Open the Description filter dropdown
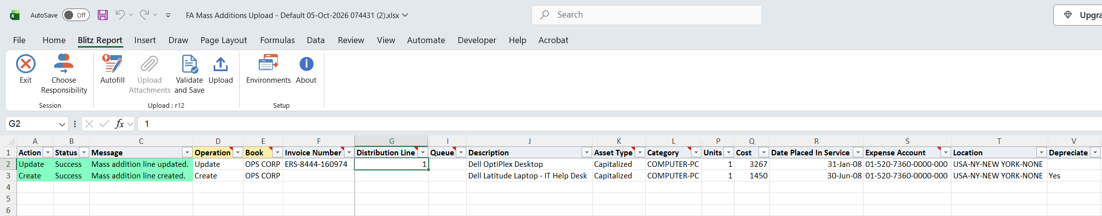1102x216 pixels. [586, 152]
